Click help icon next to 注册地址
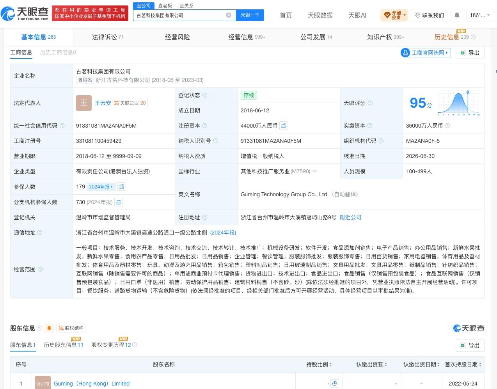Screen dimensions: 497x389 click(205, 217)
